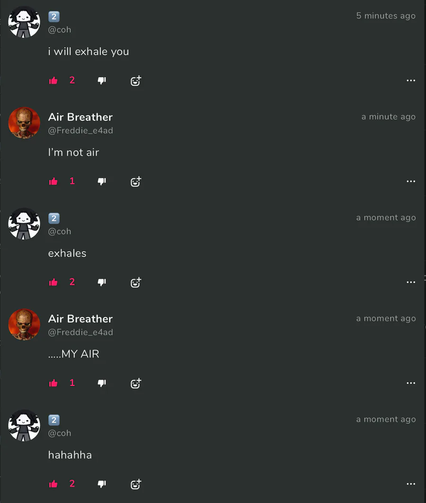This screenshot has width=426, height=503.
Task: Open more options for "exhales" comment
Action: click(411, 282)
